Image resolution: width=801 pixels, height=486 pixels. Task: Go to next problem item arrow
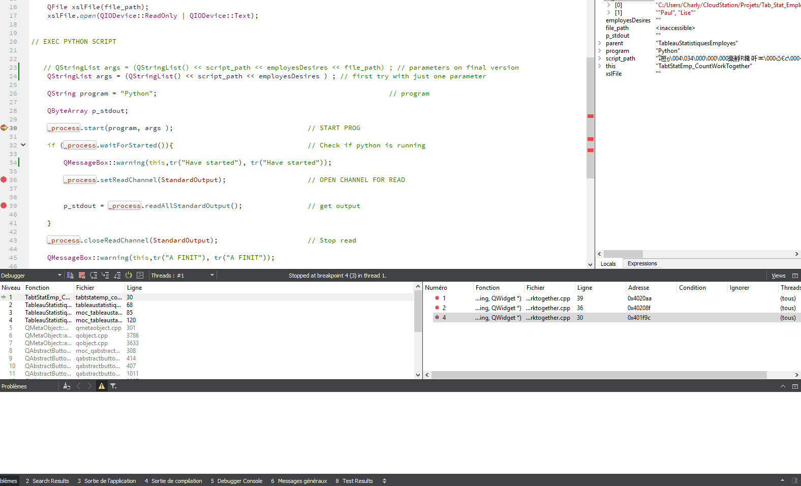coord(90,386)
